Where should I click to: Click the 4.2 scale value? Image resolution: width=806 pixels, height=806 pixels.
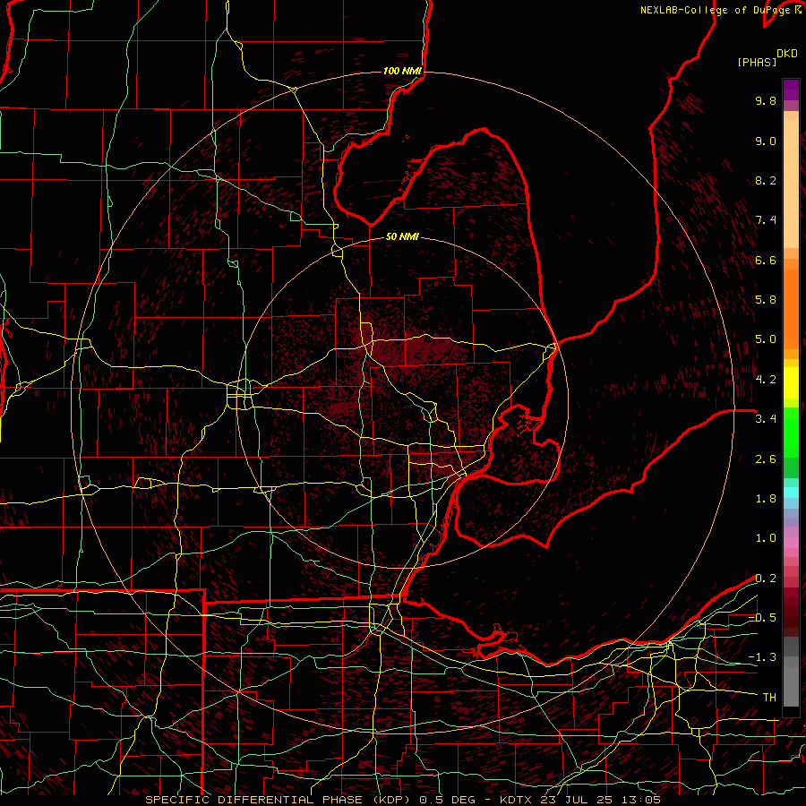pyautogui.click(x=766, y=380)
